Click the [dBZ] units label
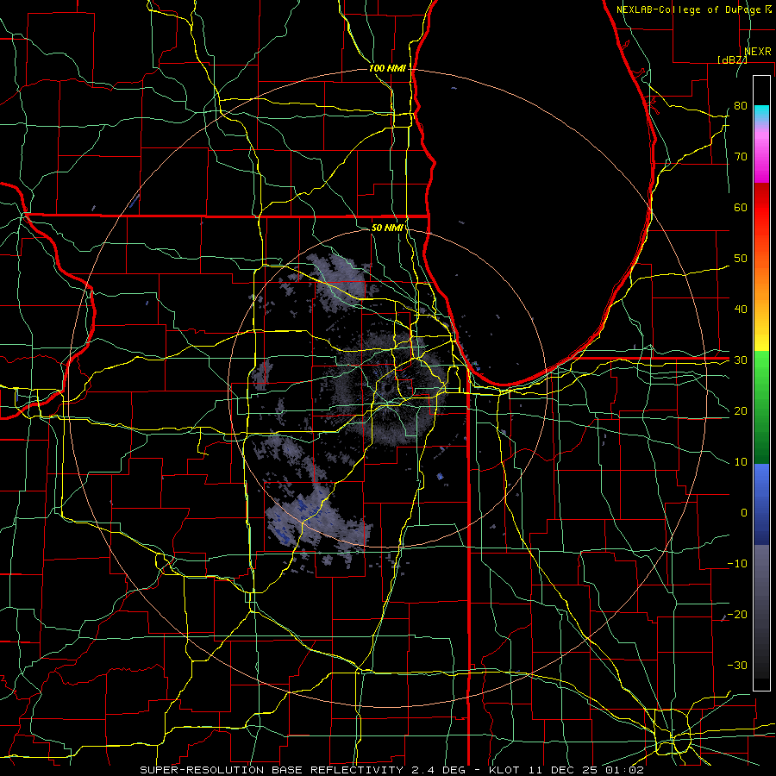The width and height of the screenshot is (776, 776). pyautogui.click(x=732, y=59)
